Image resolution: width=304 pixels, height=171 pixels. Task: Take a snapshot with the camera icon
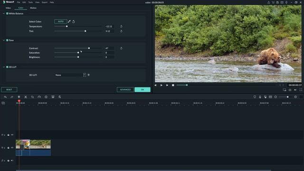point(290,90)
